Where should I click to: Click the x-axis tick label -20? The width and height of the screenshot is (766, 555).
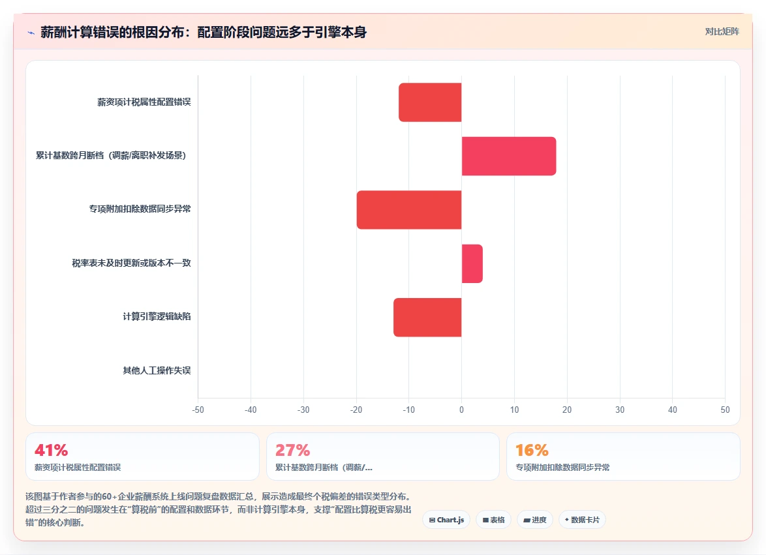pos(356,410)
